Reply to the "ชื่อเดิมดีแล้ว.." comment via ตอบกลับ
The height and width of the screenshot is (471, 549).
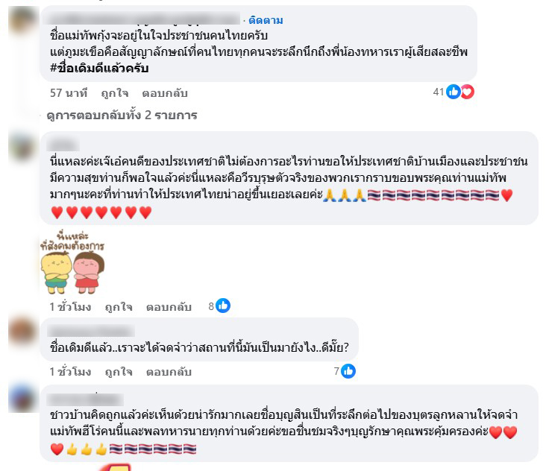tap(169, 372)
